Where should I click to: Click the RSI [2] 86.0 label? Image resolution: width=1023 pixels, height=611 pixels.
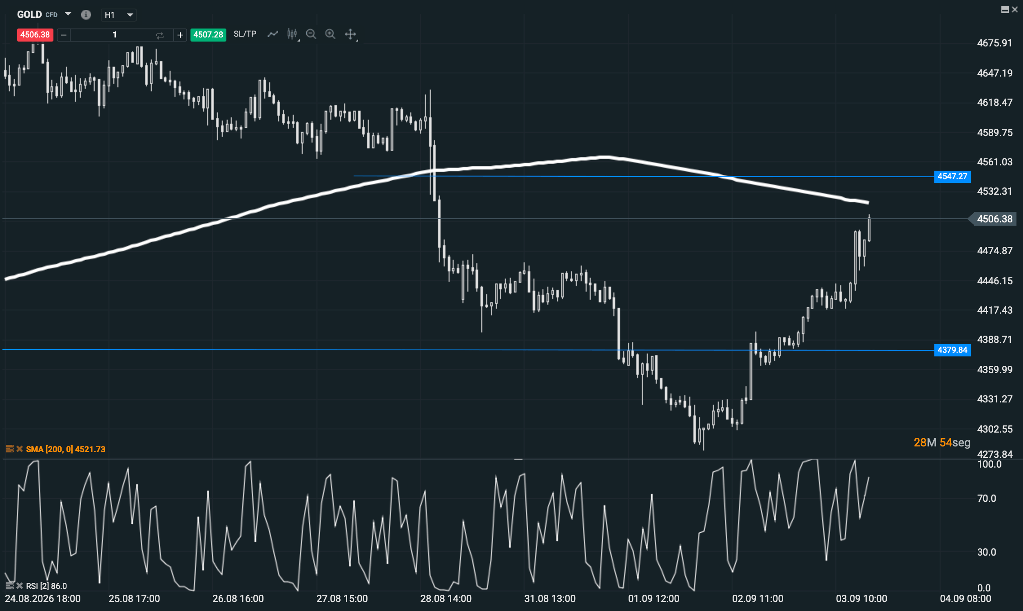coord(46,586)
